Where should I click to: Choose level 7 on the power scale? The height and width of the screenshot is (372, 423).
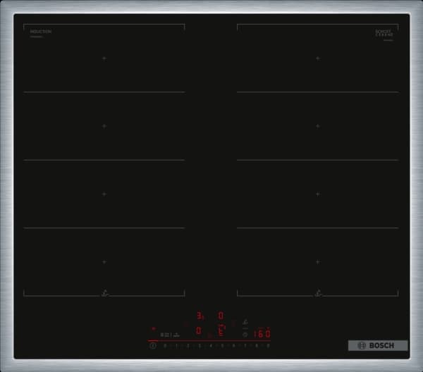click(245, 346)
